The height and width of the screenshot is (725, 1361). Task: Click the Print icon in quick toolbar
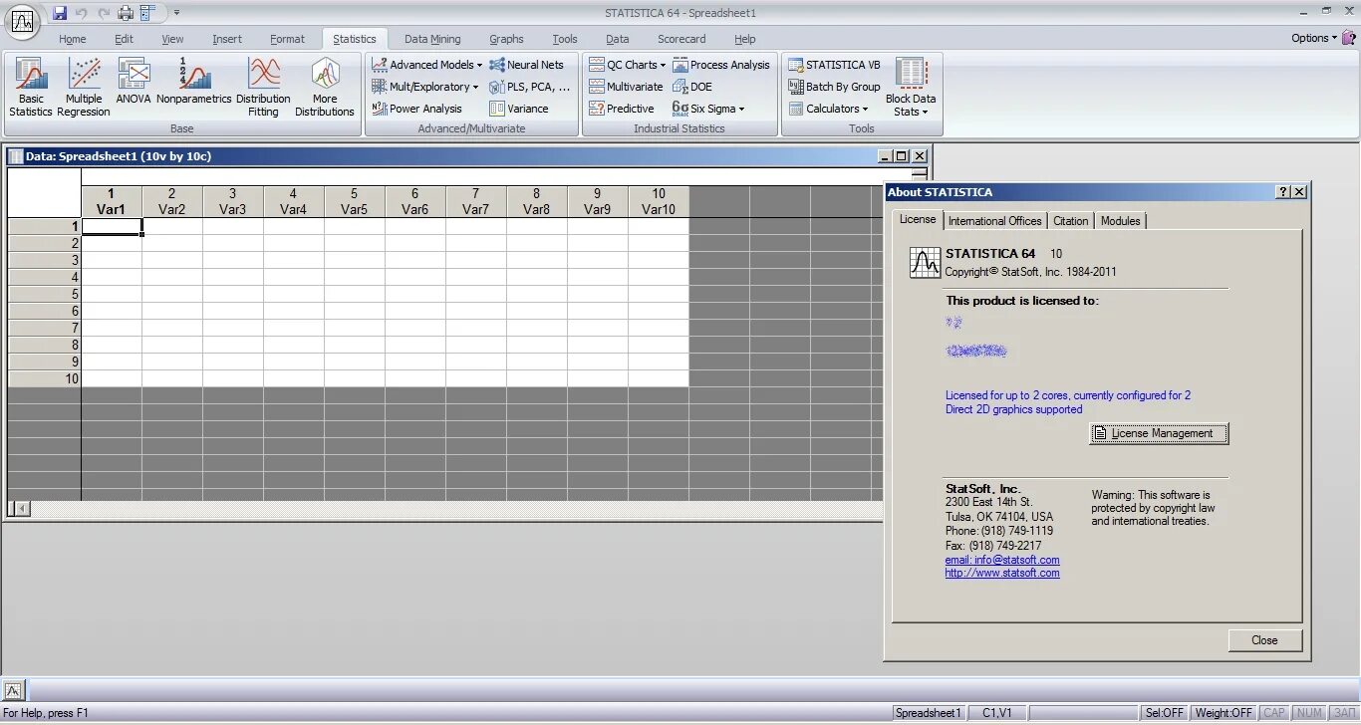coord(126,13)
